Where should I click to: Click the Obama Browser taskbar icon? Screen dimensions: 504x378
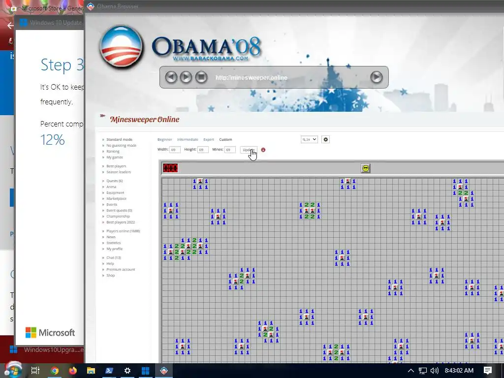point(164,371)
